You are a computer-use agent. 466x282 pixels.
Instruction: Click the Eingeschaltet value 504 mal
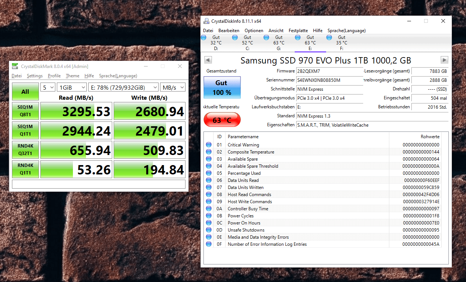430,98
